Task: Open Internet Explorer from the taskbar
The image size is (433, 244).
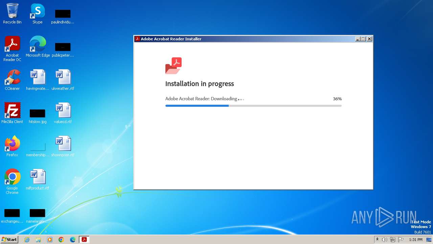Action: pyautogui.click(x=27, y=240)
